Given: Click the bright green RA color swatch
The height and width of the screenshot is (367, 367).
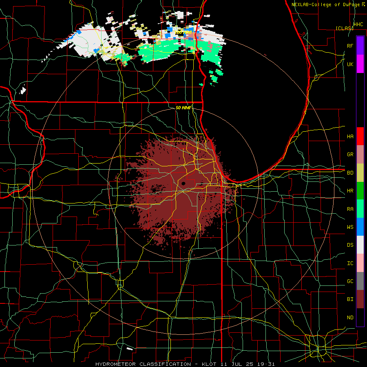Looking at the screenshot, I should coord(360,209).
